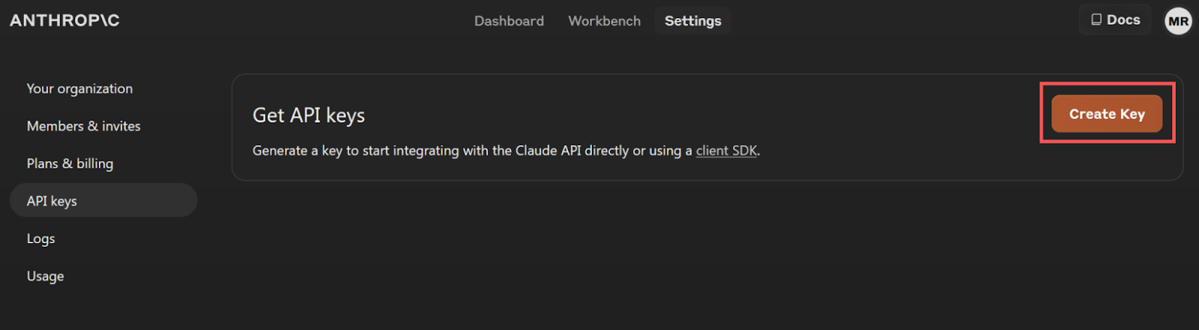Click the Docs button label
This screenshot has width=1199, height=330.
coord(1123,20)
